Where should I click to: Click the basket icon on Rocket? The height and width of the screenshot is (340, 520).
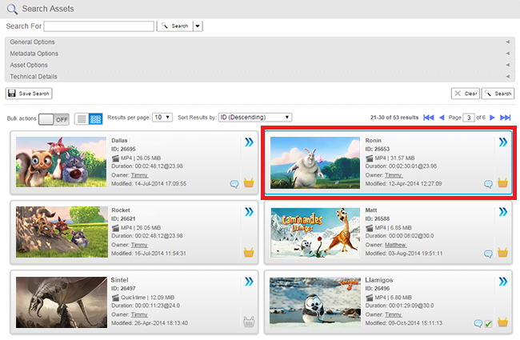pyautogui.click(x=248, y=252)
